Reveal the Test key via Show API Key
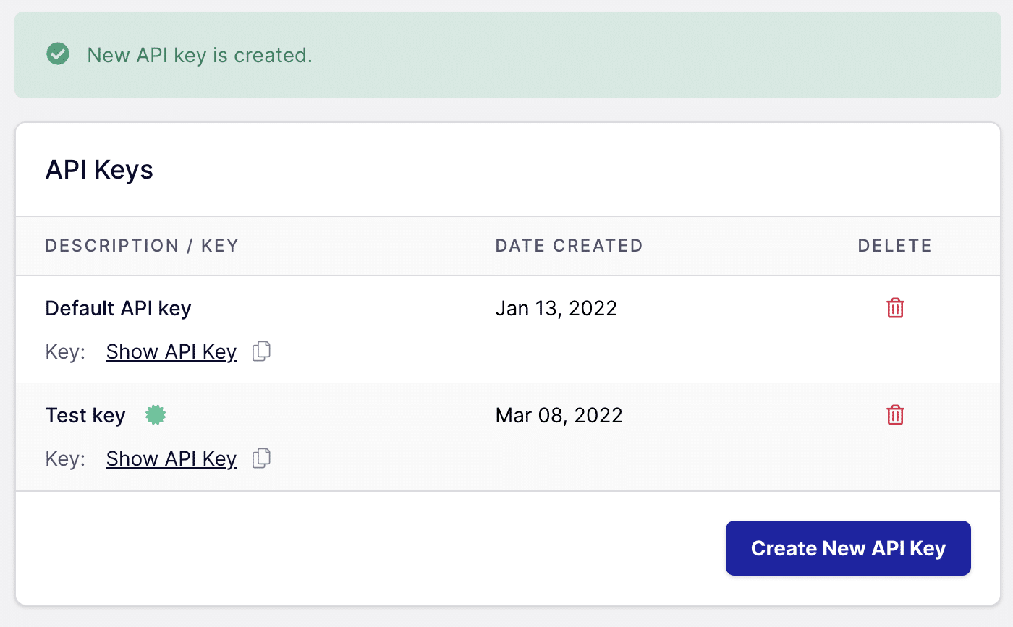The image size is (1013, 627). tap(171, 458)
